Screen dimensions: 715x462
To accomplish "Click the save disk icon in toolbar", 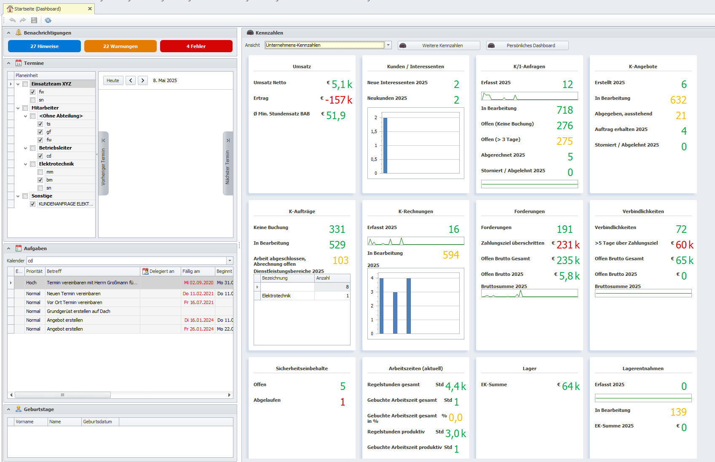I will click(34, 20).
